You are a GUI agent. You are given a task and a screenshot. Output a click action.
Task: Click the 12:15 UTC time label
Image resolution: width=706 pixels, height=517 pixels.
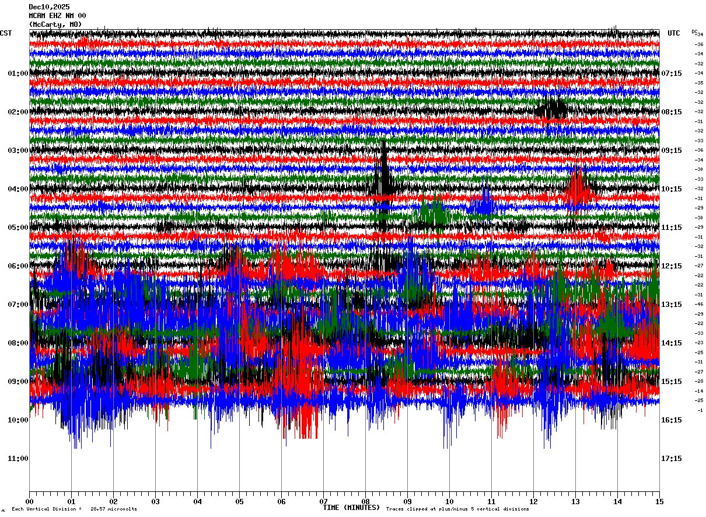pyautogui.click(x=672, y=266)
